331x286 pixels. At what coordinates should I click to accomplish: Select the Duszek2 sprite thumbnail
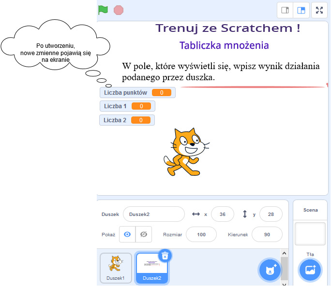(152, 268)
